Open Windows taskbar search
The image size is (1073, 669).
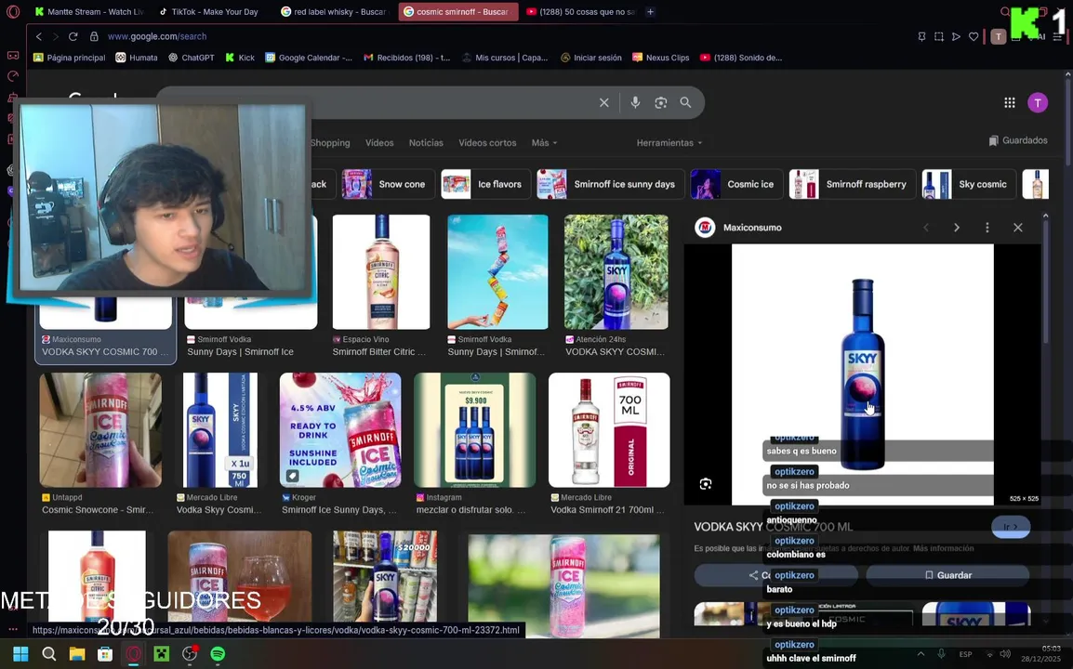pyautogui.click(x=48, y=655)
